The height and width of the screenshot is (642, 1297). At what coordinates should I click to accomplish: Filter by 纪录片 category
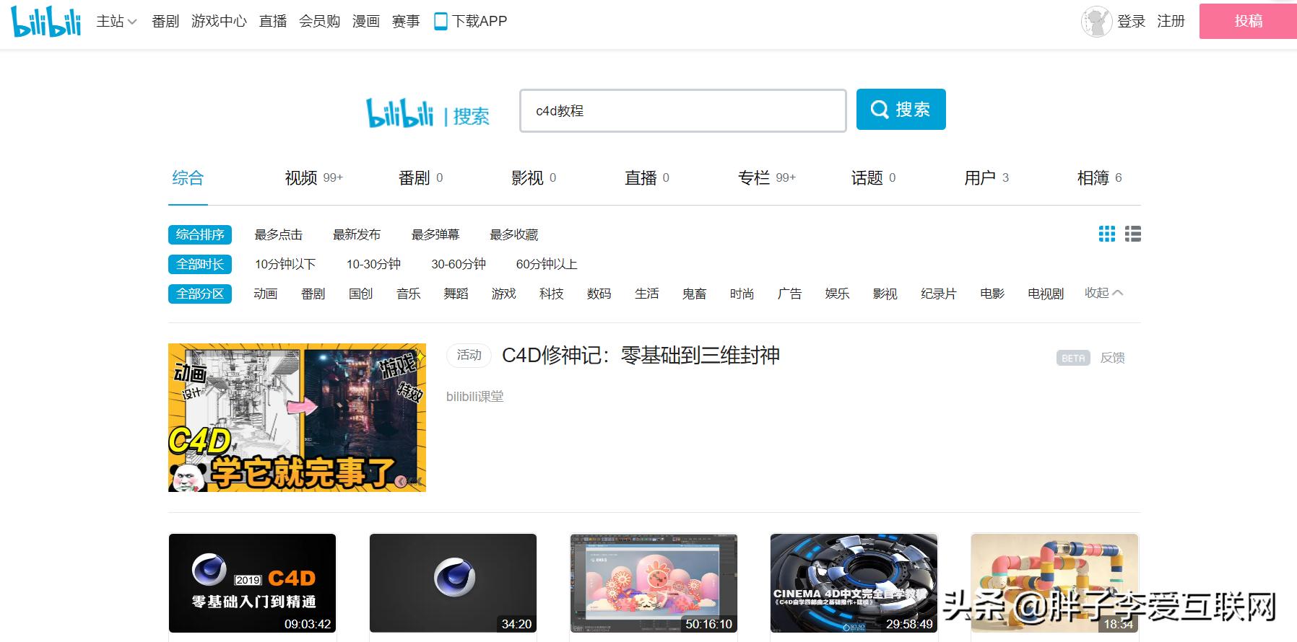coord(939,294)
